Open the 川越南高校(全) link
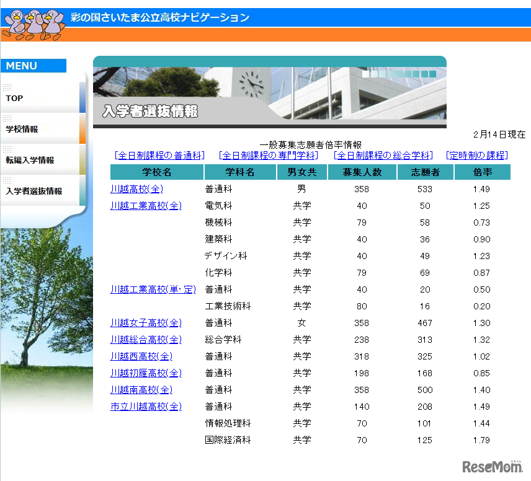This screenshot has width=531, height=481. 141,390
